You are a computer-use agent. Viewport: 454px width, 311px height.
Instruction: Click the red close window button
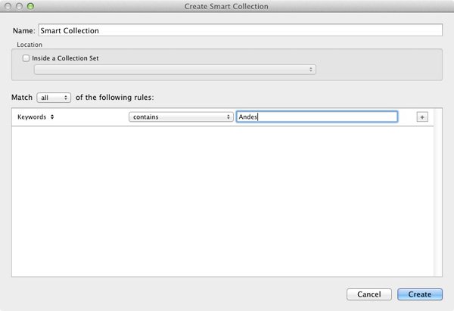(x=8, y=6)
